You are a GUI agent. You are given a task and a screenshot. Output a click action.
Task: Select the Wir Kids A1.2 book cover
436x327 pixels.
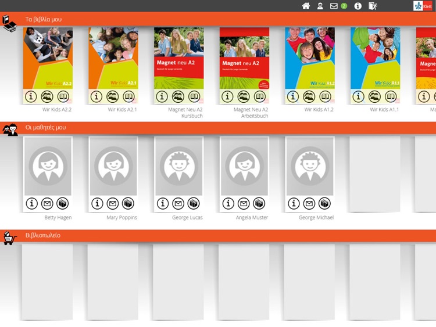pyautogui.click(x=310, y=58)
